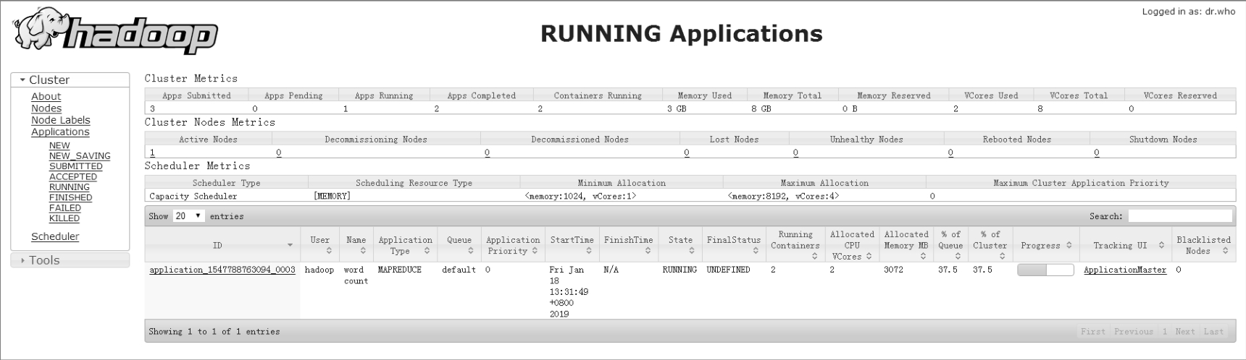Sort by StartTime column header
Screen dimensions: 1246x360
(x=572, y=245)
